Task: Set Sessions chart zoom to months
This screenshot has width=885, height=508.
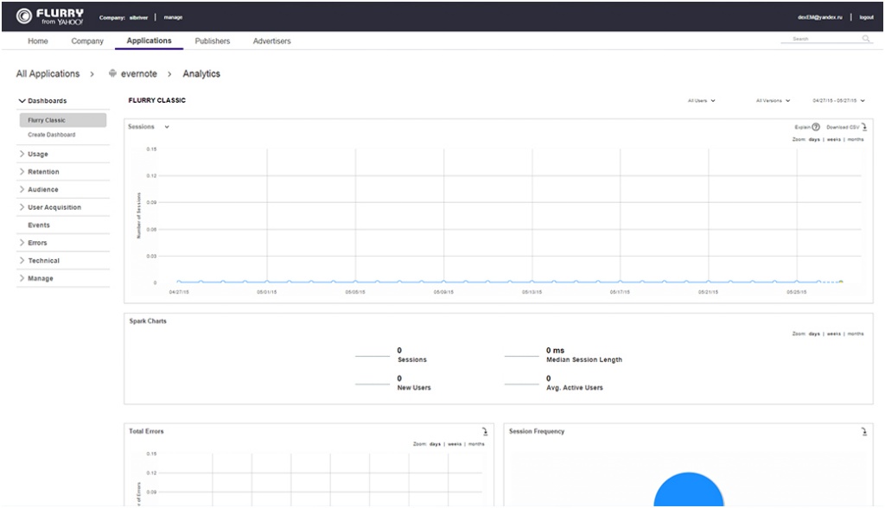Action: (x=856, y=139)
